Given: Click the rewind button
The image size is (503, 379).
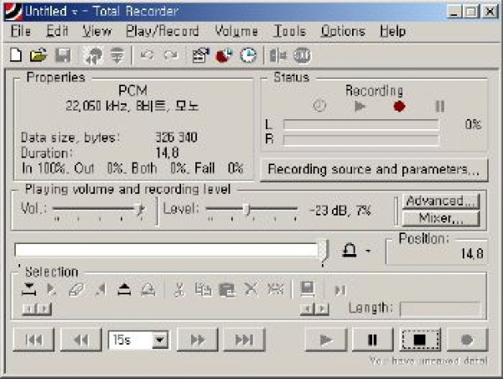Looking at the screenshot, I should 81,340.
